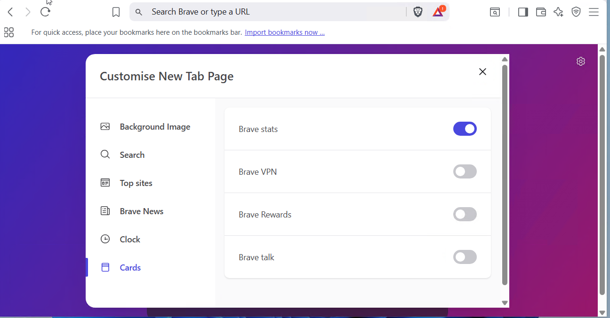Viewport: 610px width, 318px height.
Task: Click Import bookmarks now link
Action: click(x=284, y=32)
